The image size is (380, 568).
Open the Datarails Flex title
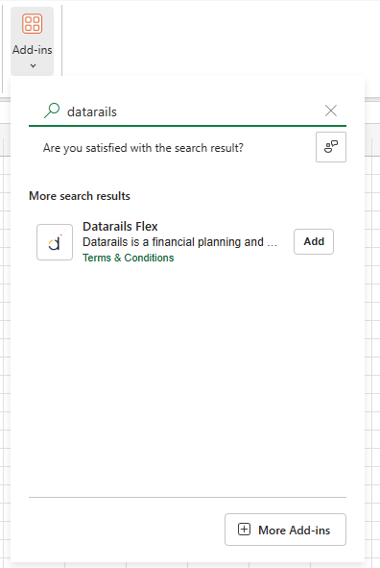(120, 227)
